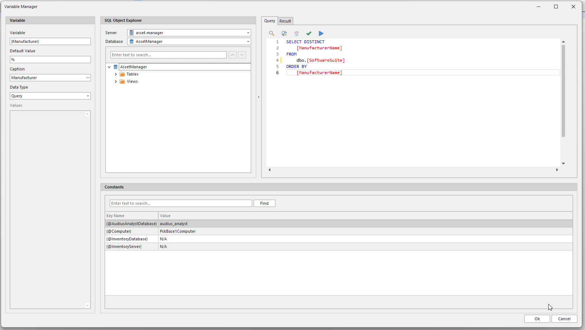Minimize the Variable Manager window
The height and width of the screenshot is (330, 585).
[x=538, y=7]
